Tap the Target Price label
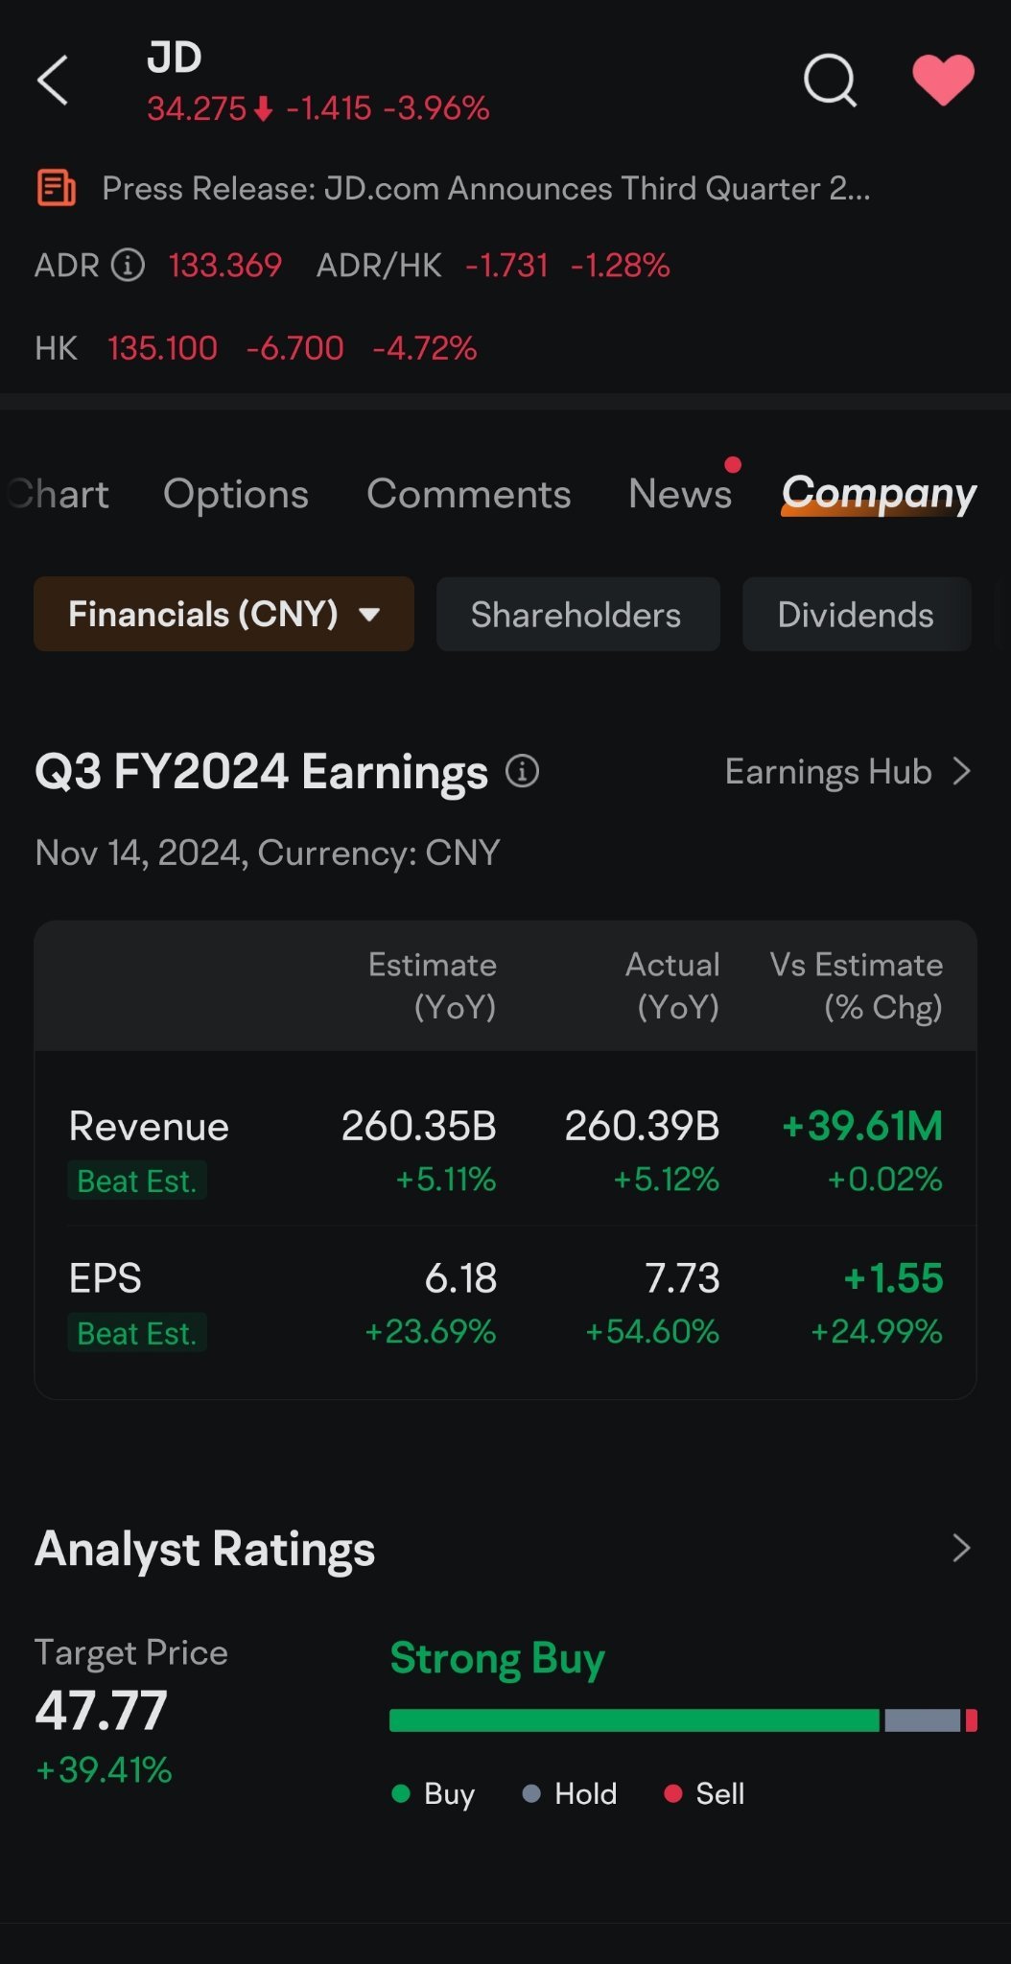Viewport: 1011px width, 1964px height. click(131, 1652)
